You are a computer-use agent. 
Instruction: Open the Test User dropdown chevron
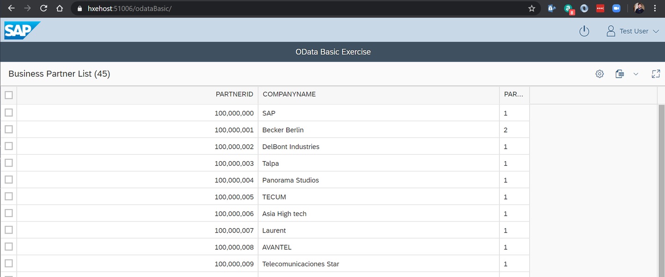656,31
